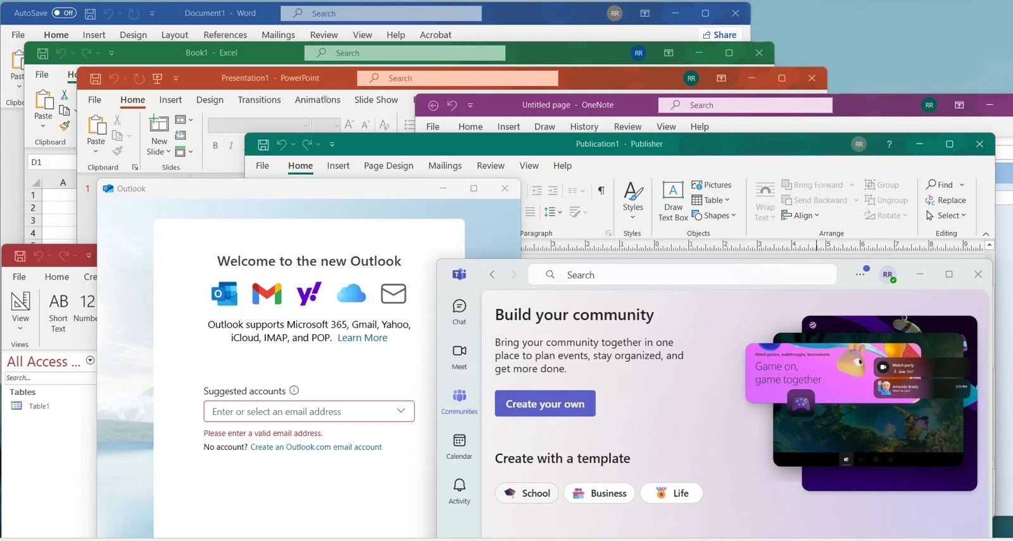
Task: Click the Cut scissors icon in Excel
Action: click(64, 95)
